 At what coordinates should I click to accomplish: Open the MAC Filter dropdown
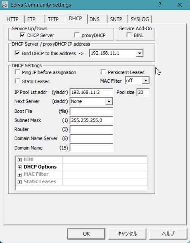tap(145, 80)
